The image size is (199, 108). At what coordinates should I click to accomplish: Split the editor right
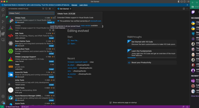[x=184, y=9]
